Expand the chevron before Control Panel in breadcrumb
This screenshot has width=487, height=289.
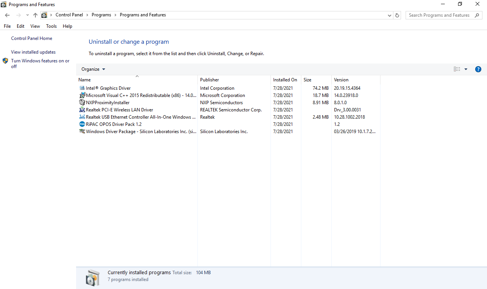click(x=51, y=15)
